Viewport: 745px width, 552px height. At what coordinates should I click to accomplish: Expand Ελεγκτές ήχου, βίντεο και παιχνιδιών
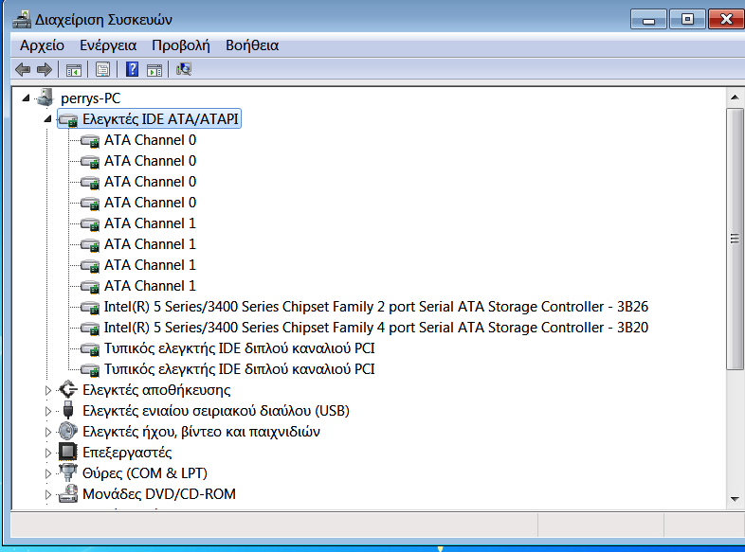(x=47, y=432)
